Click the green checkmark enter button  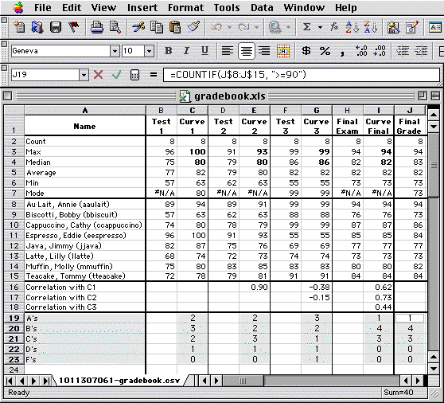[116, 75]
